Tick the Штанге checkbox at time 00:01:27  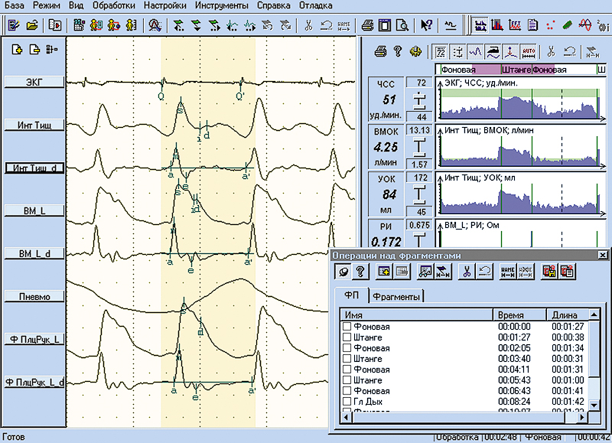347,337
